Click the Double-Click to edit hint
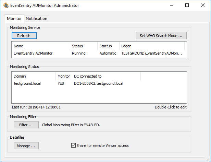 [x=171, y=107]
